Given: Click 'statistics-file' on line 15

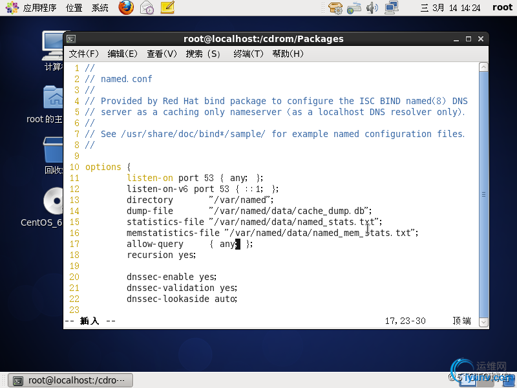Looking at the screenshot, I should [165, 222].
